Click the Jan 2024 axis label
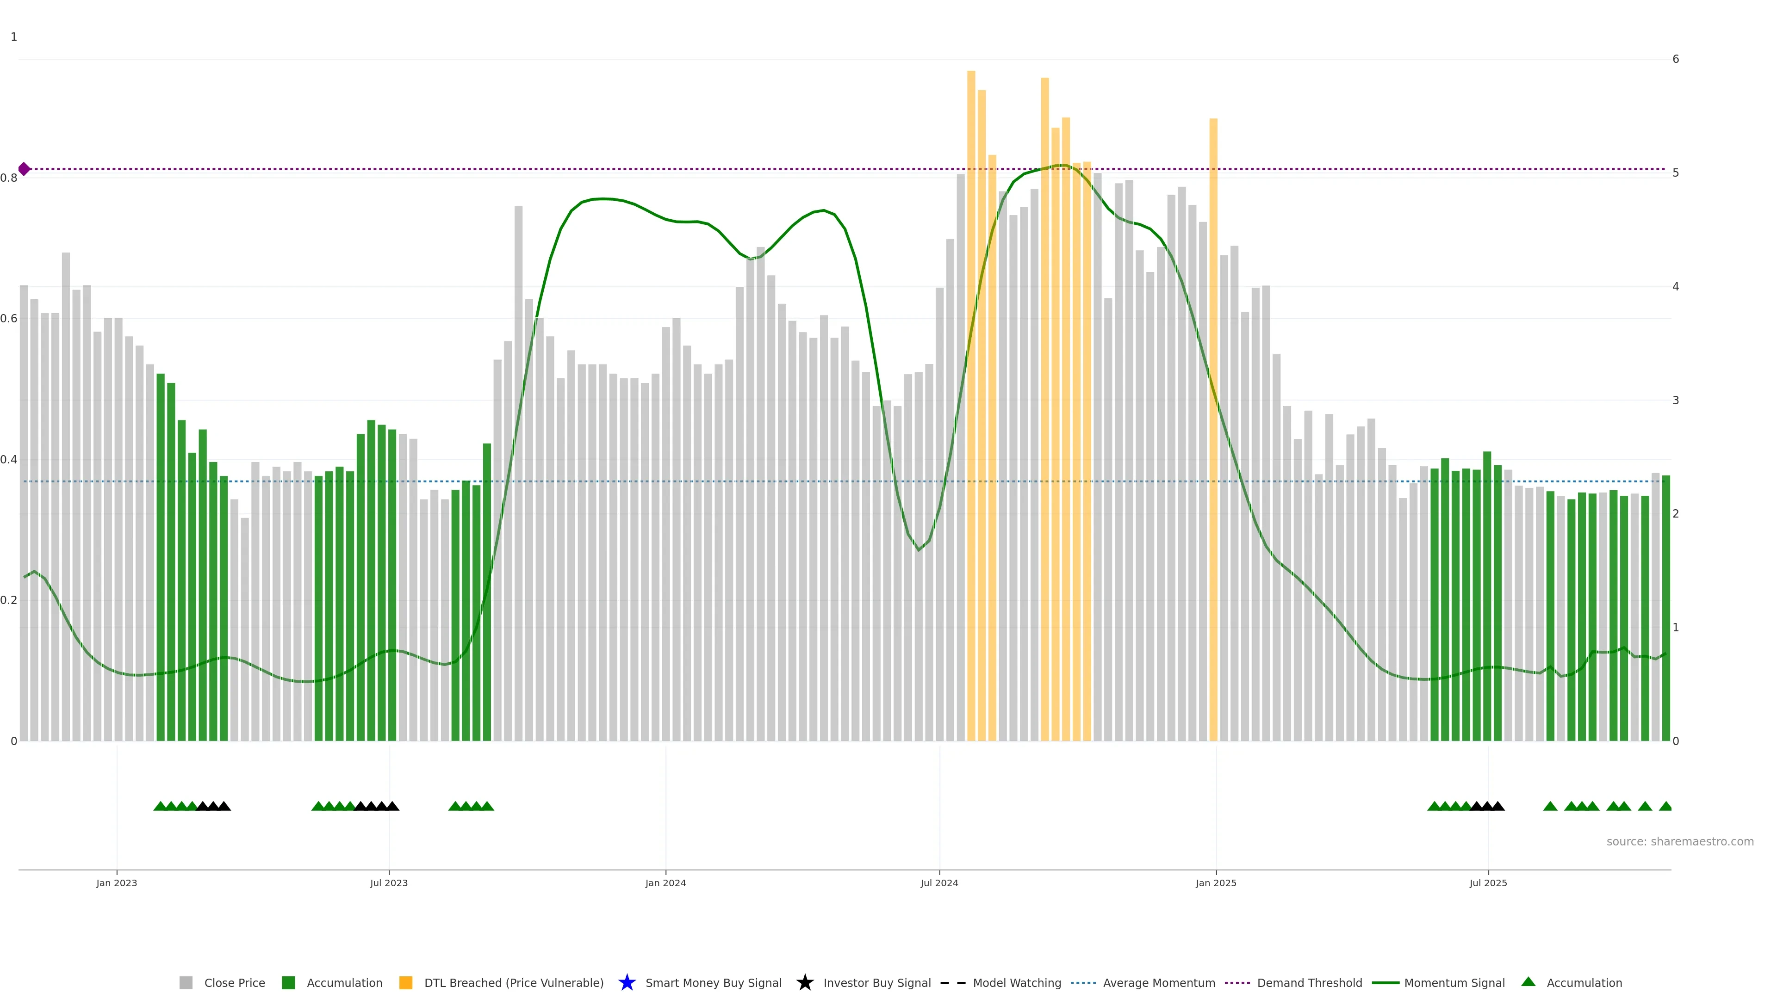 click(x=665, y=882)
